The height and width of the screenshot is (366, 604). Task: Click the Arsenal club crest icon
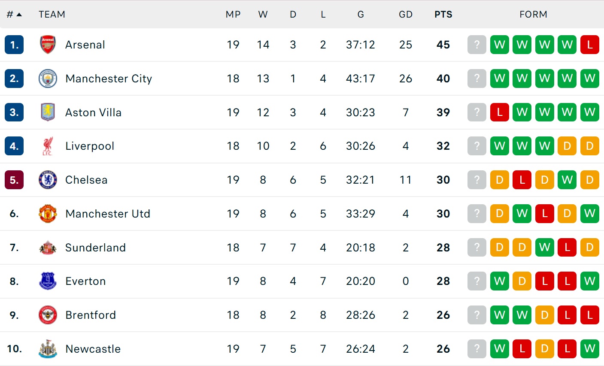(x=48, y=45)
